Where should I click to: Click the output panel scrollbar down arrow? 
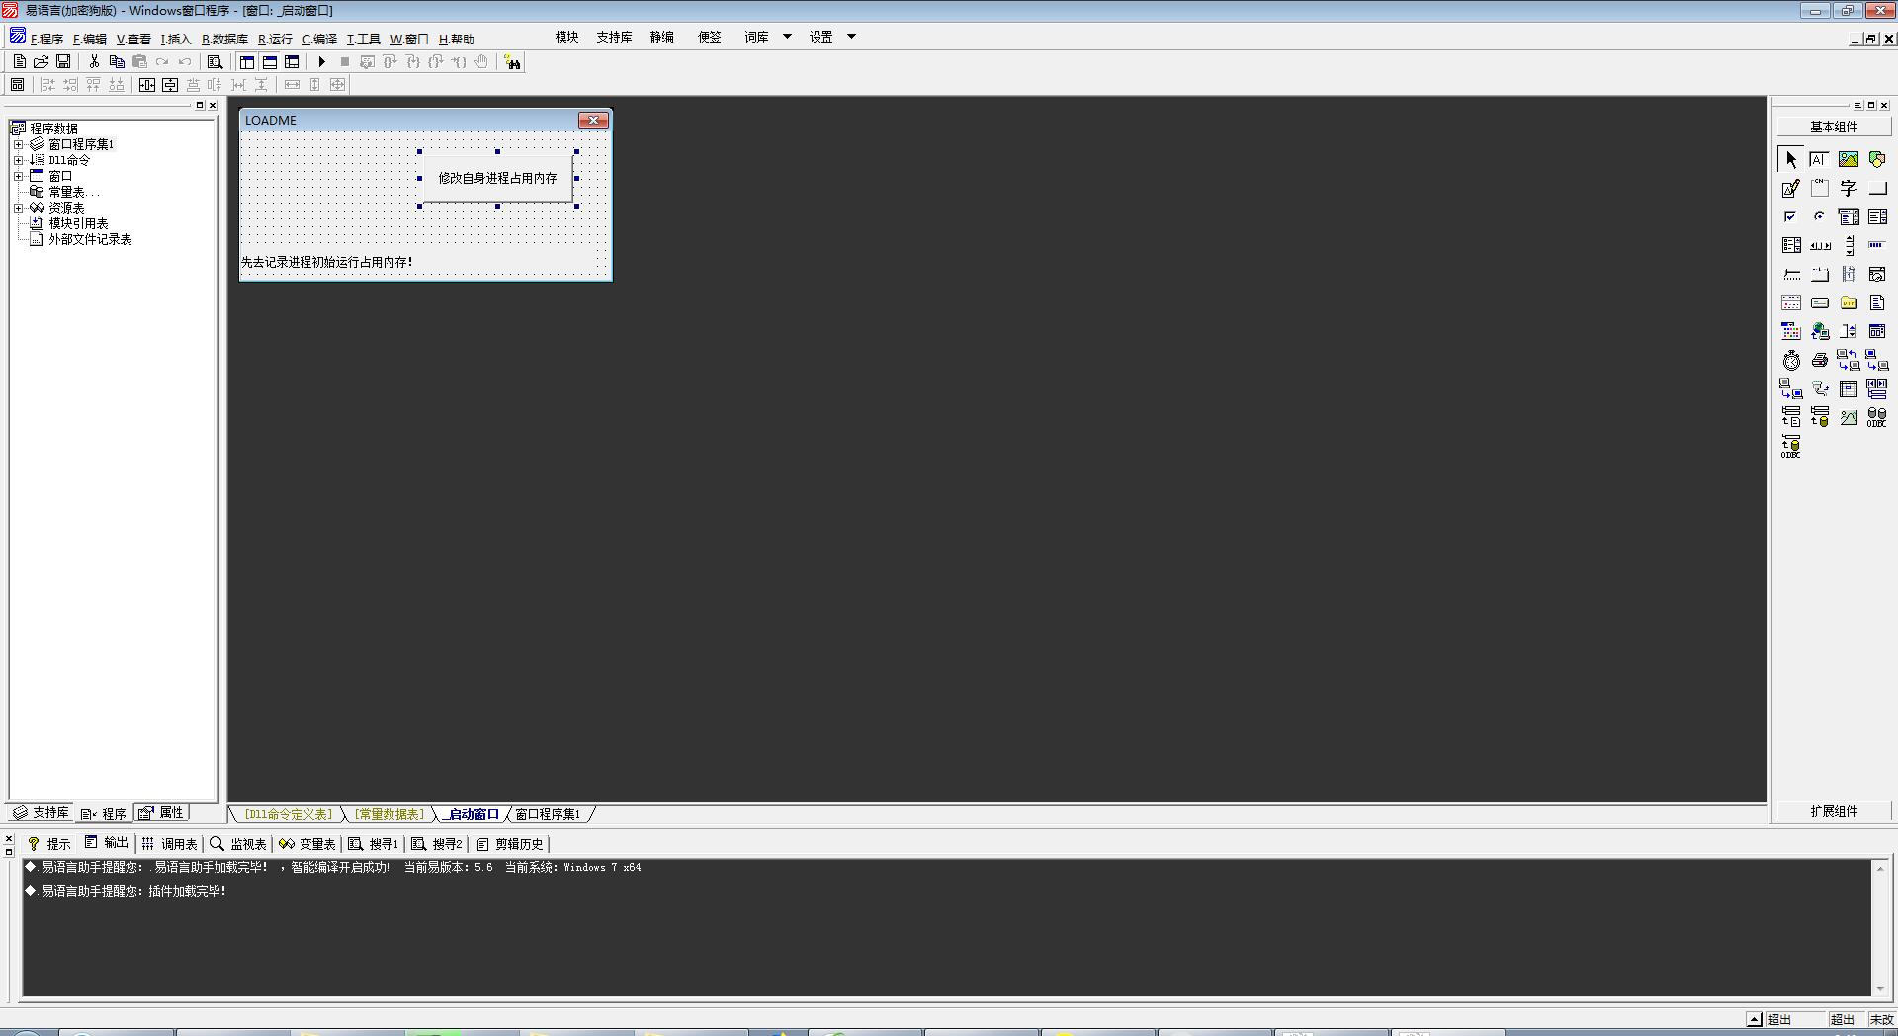click(x=1879, y=989)
